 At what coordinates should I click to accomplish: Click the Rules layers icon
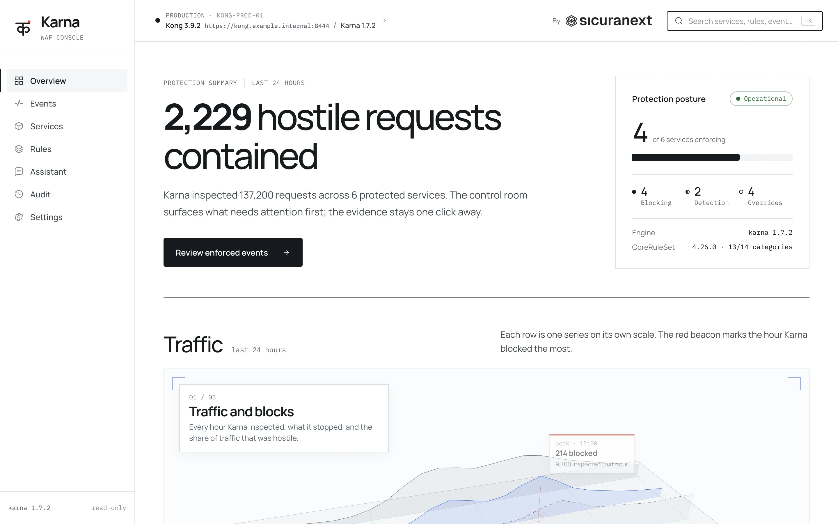(19, 149)
